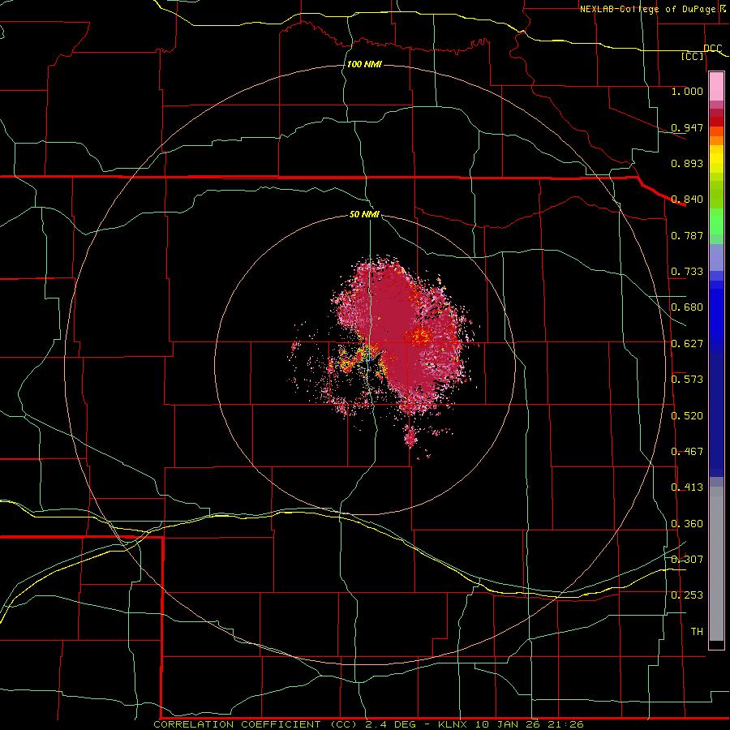Click the 2.4 DEG elevation text in the footer
The height and width of the screenshot is (730, 730).
coord(389,724)
